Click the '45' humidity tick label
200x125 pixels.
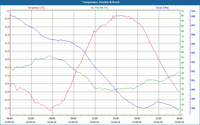tap(182, 68)
